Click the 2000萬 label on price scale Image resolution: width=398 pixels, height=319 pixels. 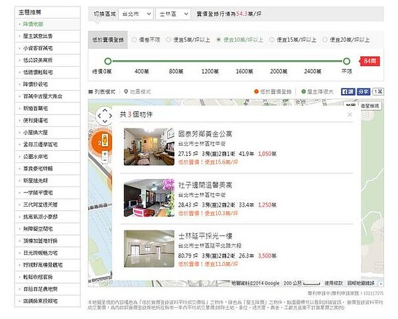point(279,71)
